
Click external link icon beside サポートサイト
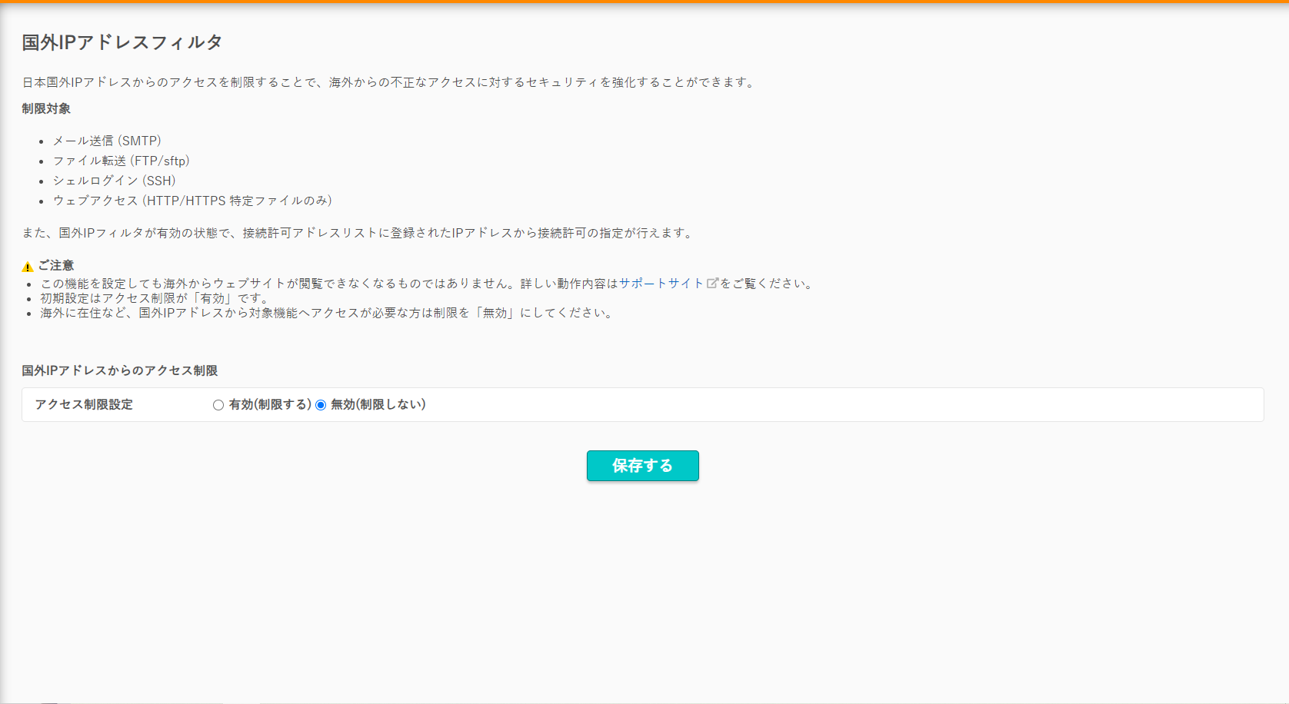pos(712,284)
